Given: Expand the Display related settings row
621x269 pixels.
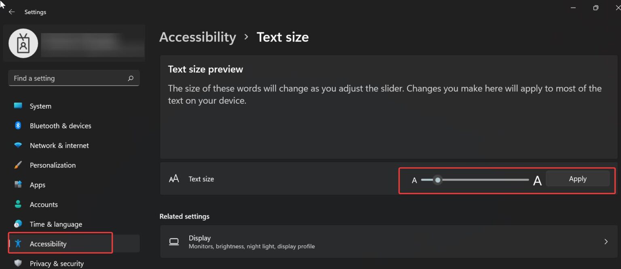Looking at the screenshot, I should [388, 241].
